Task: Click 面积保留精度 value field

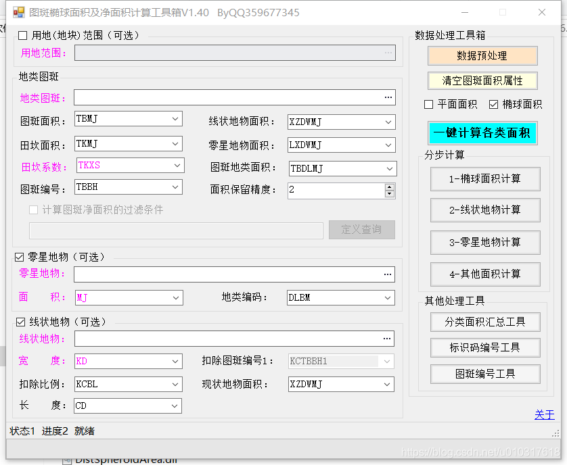Action: coord(336,191)
